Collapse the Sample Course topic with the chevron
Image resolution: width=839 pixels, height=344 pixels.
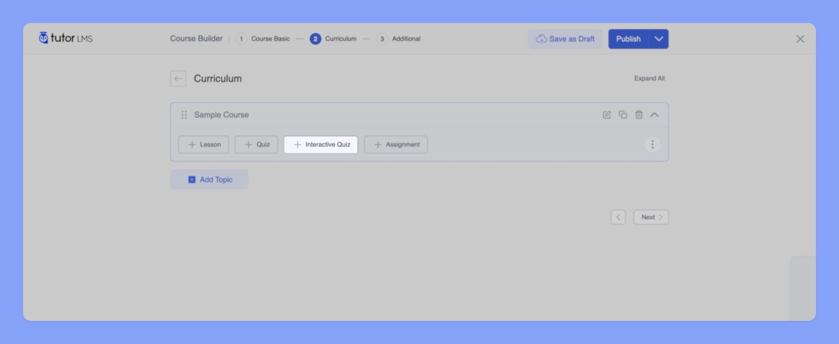pyautogui.click(x=654, y=115)
